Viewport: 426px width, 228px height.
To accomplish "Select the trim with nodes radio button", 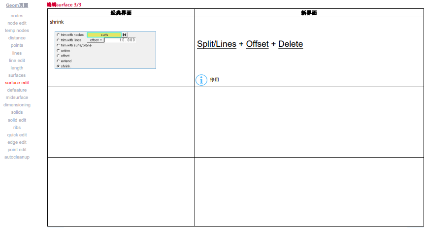I will (x=58, y=35).
